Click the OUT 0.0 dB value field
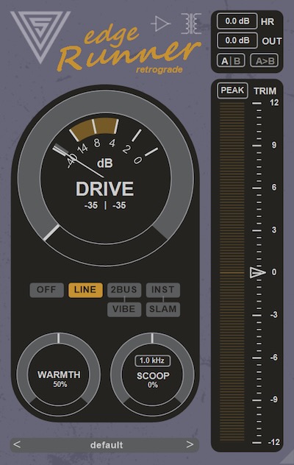This screenshot has width=294, height=465. pos(237,40)
